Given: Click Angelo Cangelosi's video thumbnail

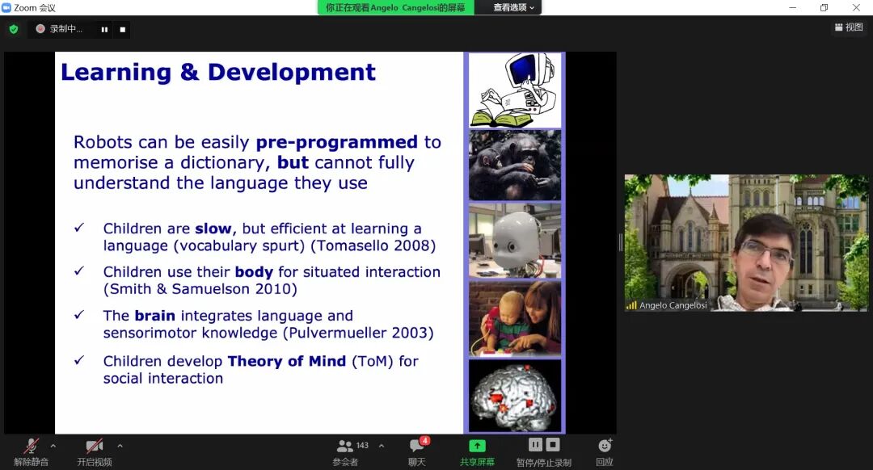Looking at the screenshot, I should pos(746,242).
